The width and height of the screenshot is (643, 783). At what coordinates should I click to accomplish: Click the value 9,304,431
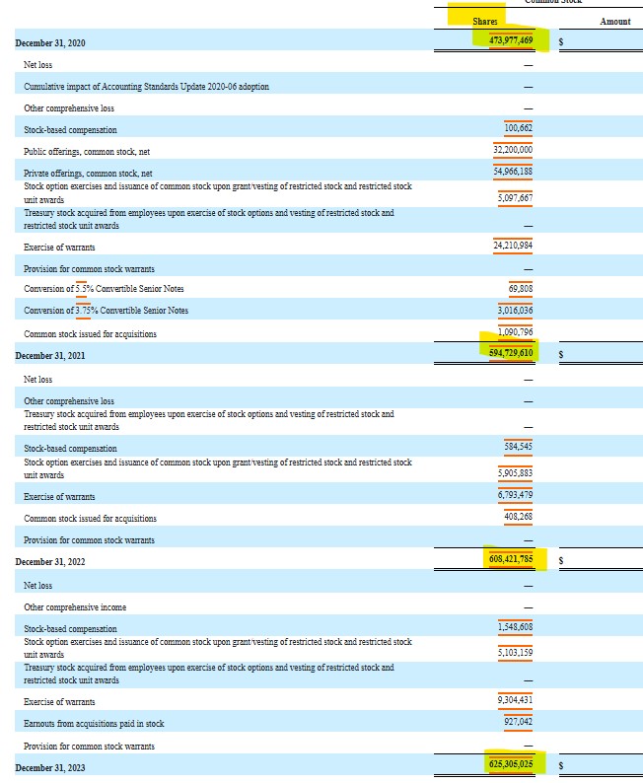coord(515,699)
